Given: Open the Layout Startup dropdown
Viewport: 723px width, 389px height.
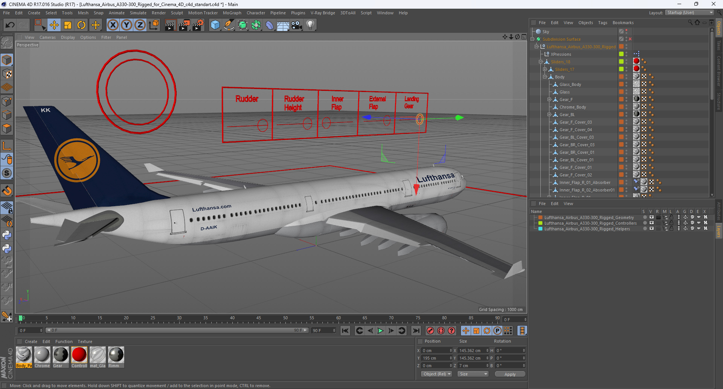Looking at the screenshot, I should [689, 13].
